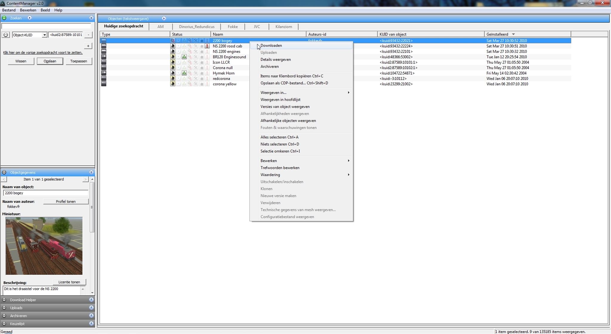Click the first status icon of 2200 bogey
Image resolution: width=611 pixels, height=334 pixels.
click(x=172, y=41)
